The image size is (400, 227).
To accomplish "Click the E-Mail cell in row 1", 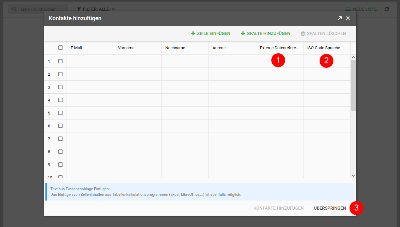I will 91,61.
